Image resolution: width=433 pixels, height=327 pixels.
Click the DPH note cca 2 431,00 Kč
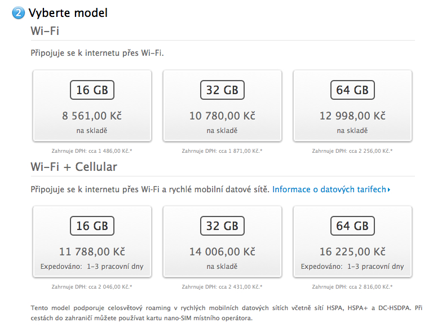[x=222, y=286]
